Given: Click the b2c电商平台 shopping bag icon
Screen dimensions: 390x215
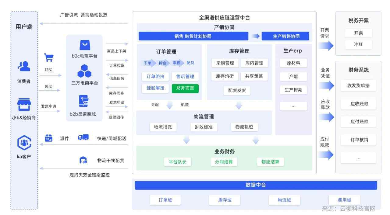Looking at the screenshot, I should point(85,45).
